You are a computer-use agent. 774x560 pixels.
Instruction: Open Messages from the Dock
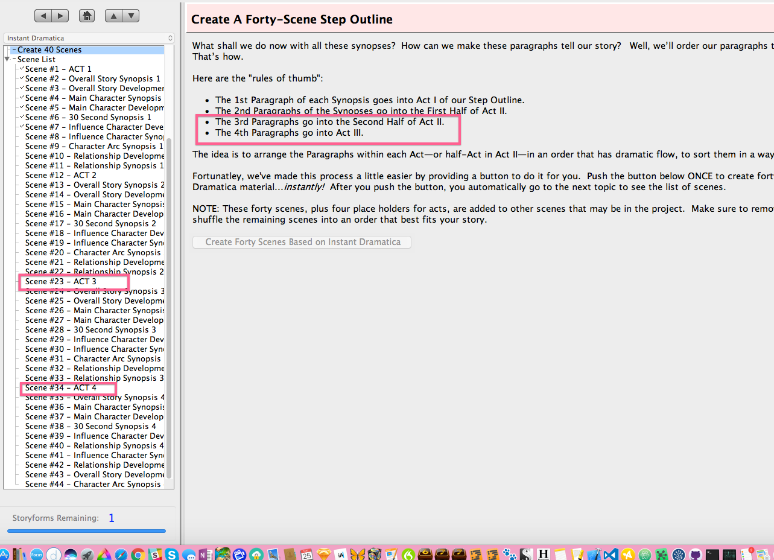[x=189, y=555]
